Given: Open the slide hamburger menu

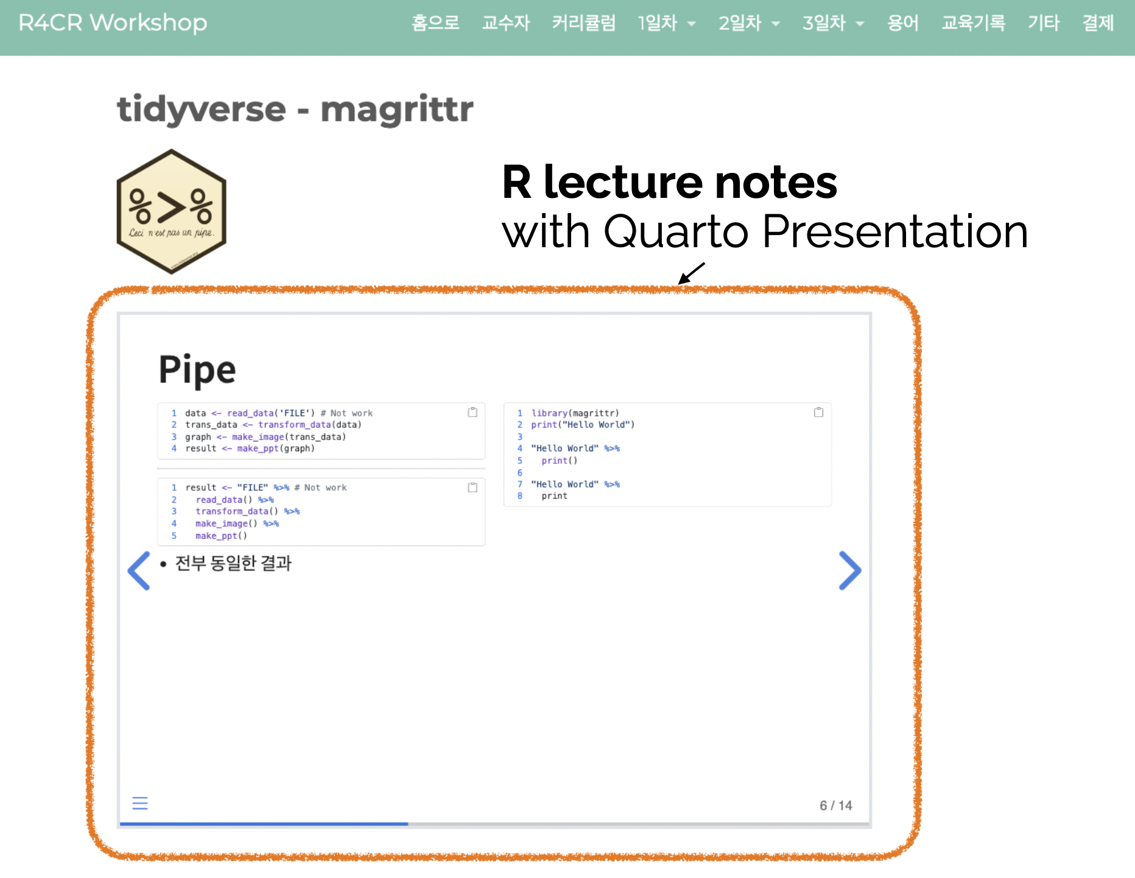Looking at the screenshot, I should coord(140,803).
